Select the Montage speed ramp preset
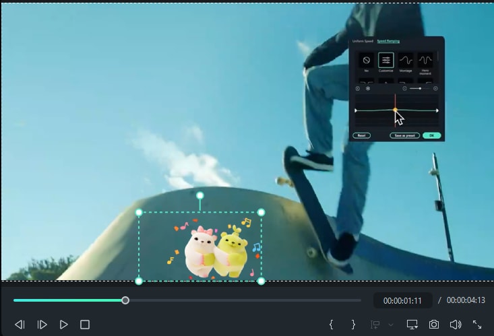Screen dimensions: 494x336 coord(406,60)
